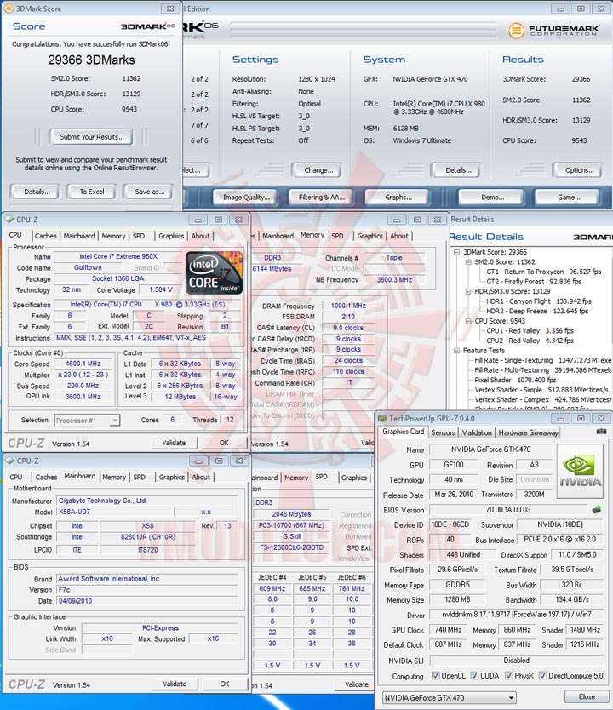613x710 pixels.
Task: Toggle the DirectCompute 5.0 checkbox
Action: [x=543, y=676]
